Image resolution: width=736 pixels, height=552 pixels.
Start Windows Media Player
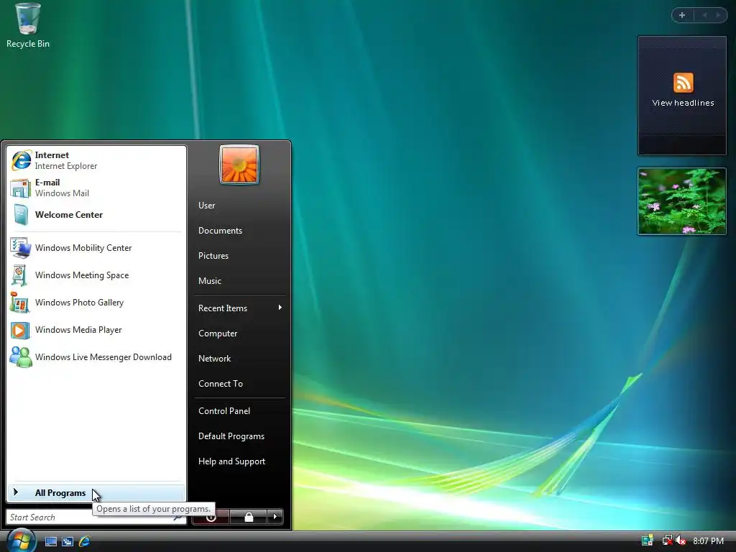coord(96,330)
